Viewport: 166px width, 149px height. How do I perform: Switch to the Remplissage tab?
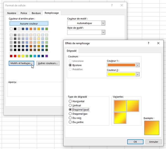click(x=52, y=13)
